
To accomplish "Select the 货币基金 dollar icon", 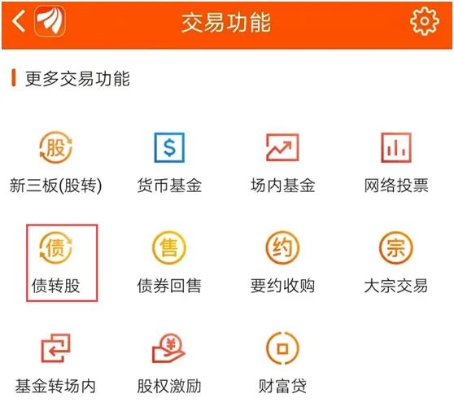I will coord(169,147).
